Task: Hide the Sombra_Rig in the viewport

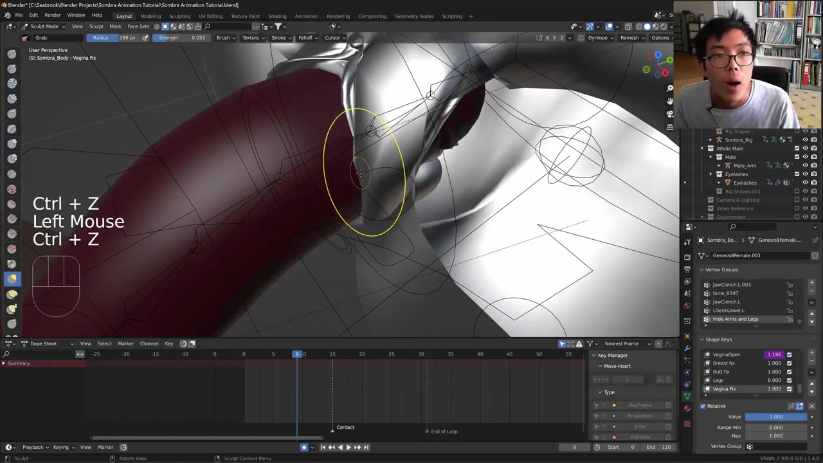Action: [805, 140]
